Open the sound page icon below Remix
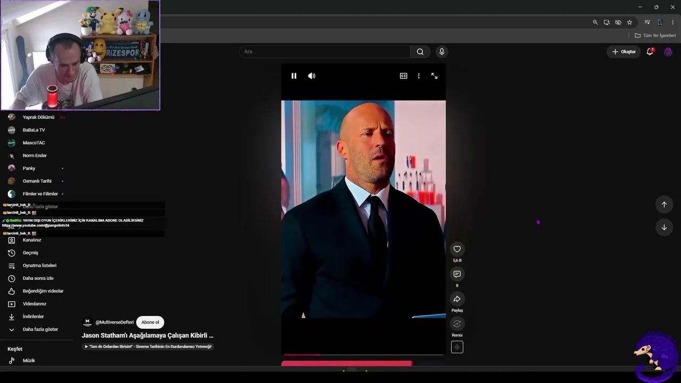 coord(457,347)
